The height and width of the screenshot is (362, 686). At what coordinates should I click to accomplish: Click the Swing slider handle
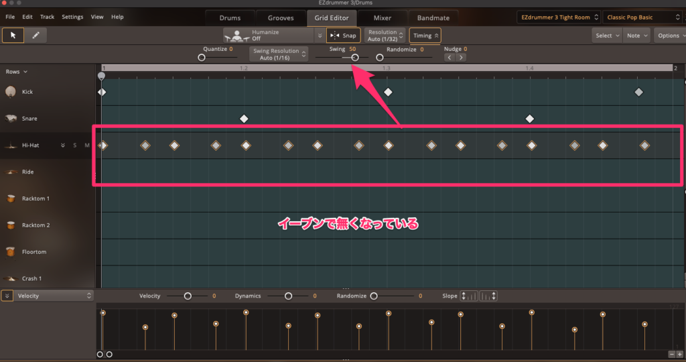[355, 58]
